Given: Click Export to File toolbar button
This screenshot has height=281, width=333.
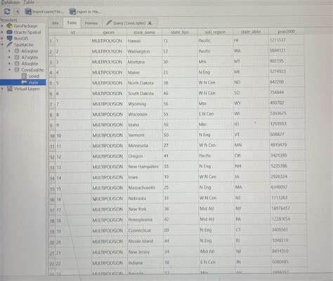Looking at the screenshot, I should pos(85,11).
